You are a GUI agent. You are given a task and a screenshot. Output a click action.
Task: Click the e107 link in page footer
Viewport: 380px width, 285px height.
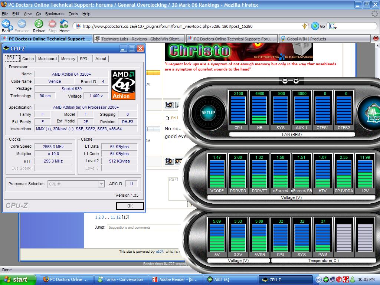click(x=160, y=251)
